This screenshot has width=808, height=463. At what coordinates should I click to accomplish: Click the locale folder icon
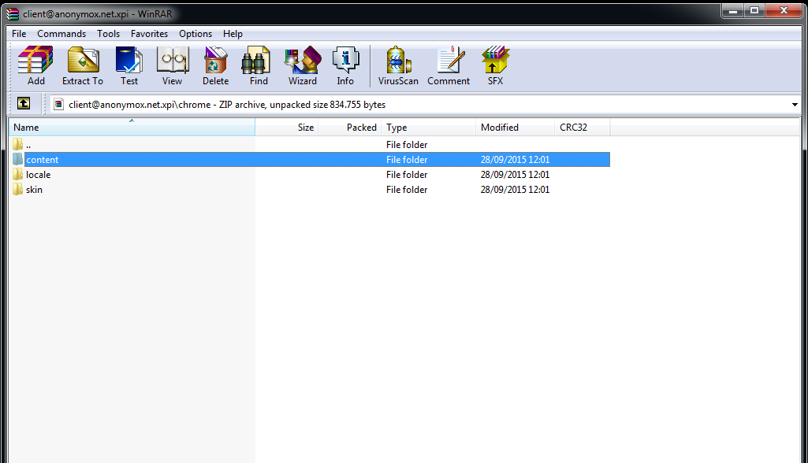[x=18, y=174]
